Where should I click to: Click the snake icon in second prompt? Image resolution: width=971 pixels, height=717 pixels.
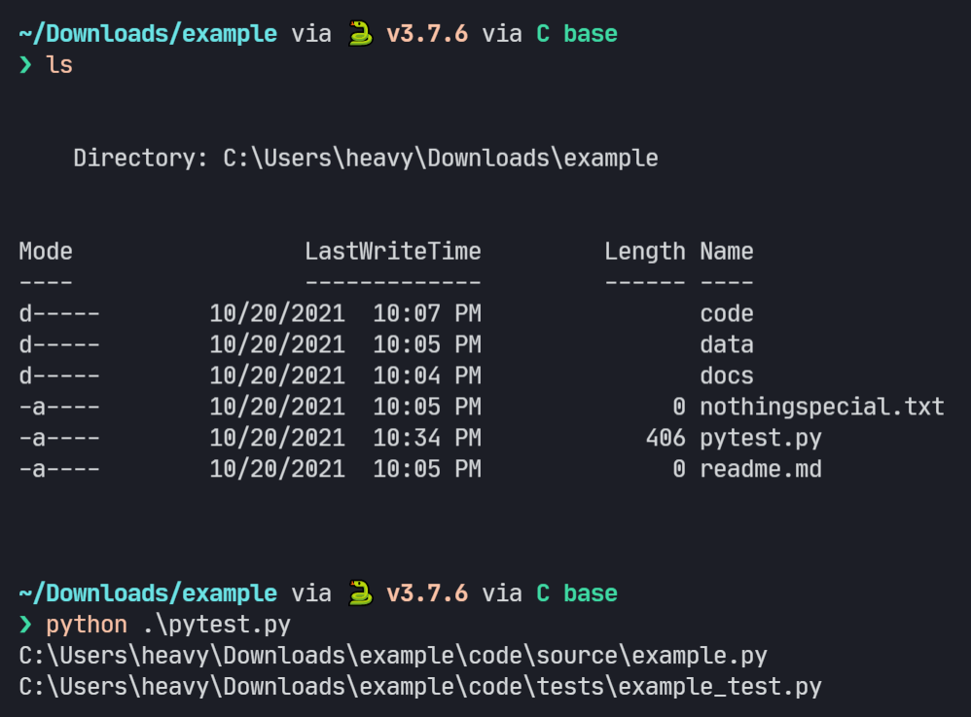(x=360, y=593)
